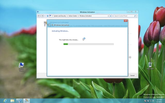
Task: Select the activation progress bar
Action: (88, 44)
